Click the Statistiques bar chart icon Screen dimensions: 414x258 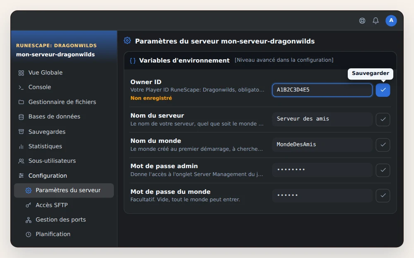pos(21,146)
